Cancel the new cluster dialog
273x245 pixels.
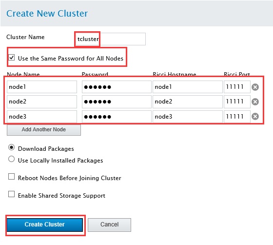pos(109,225)
